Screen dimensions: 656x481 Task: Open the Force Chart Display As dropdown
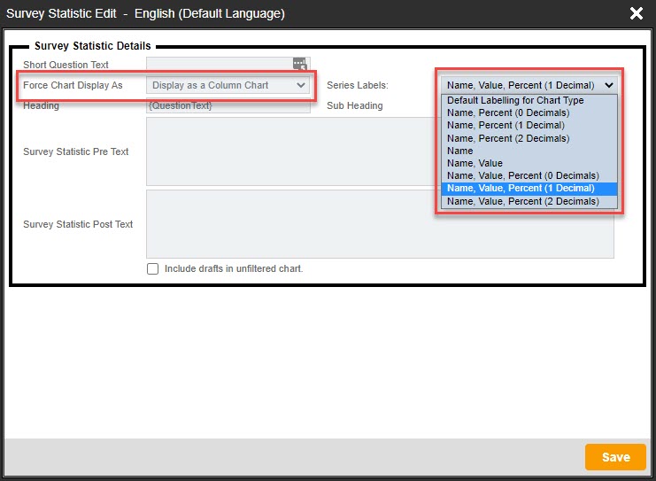(228, 85)
